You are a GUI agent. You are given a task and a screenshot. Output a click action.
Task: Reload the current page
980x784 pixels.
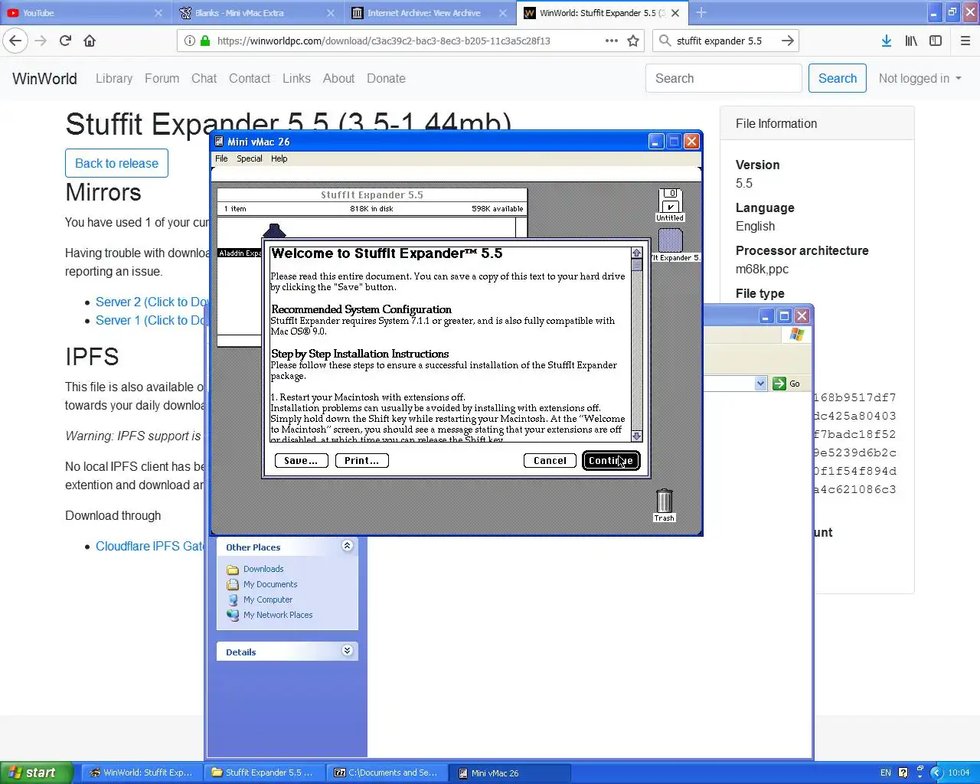[65, 41]
